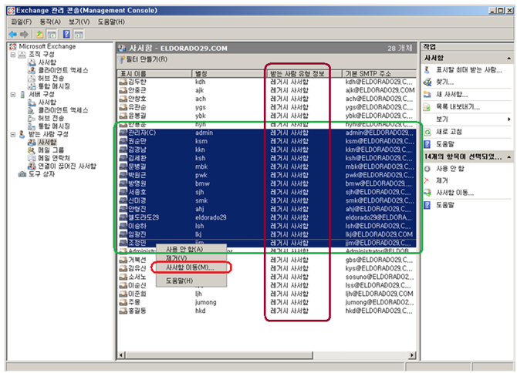The height and width of the screenshot is (373, 517).
Task: Click 제거 in actions pane
Action: coord(442,180)
